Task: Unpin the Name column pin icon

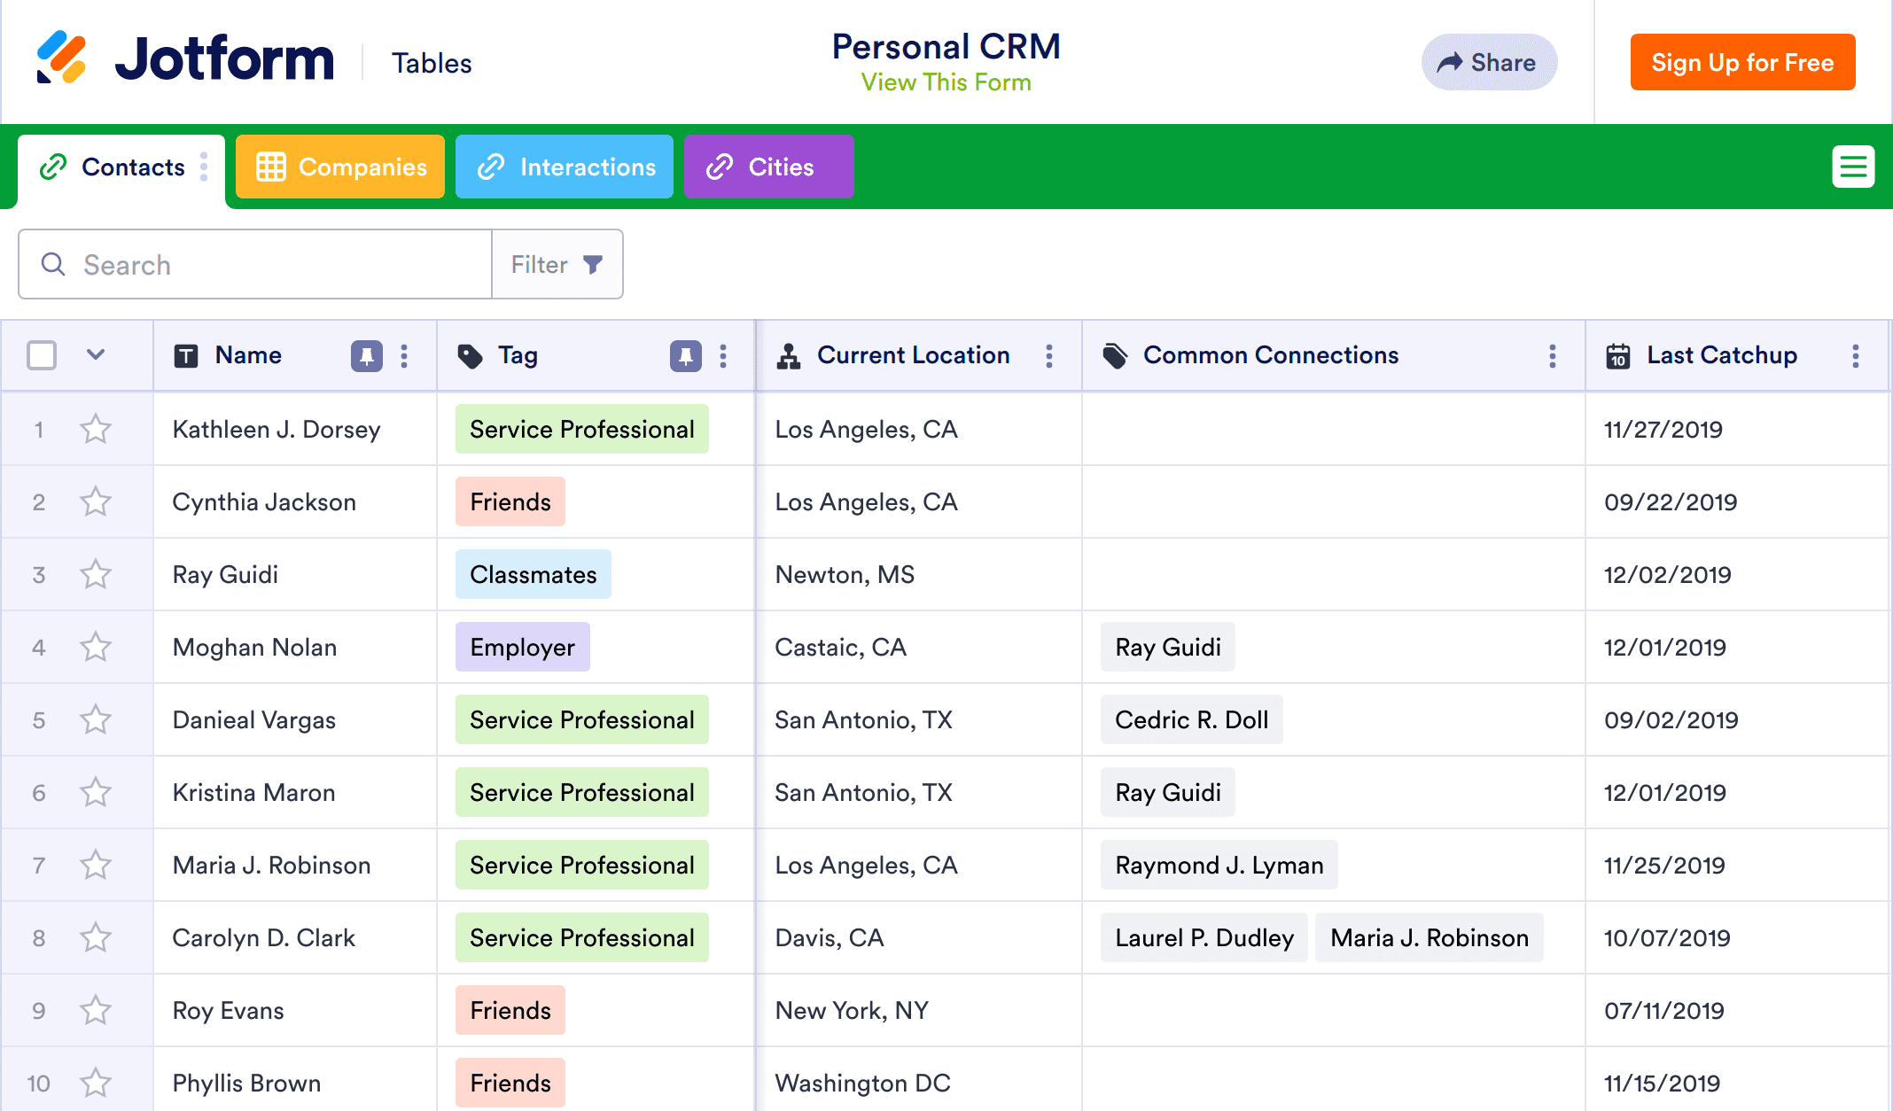Action: (366, 356)
